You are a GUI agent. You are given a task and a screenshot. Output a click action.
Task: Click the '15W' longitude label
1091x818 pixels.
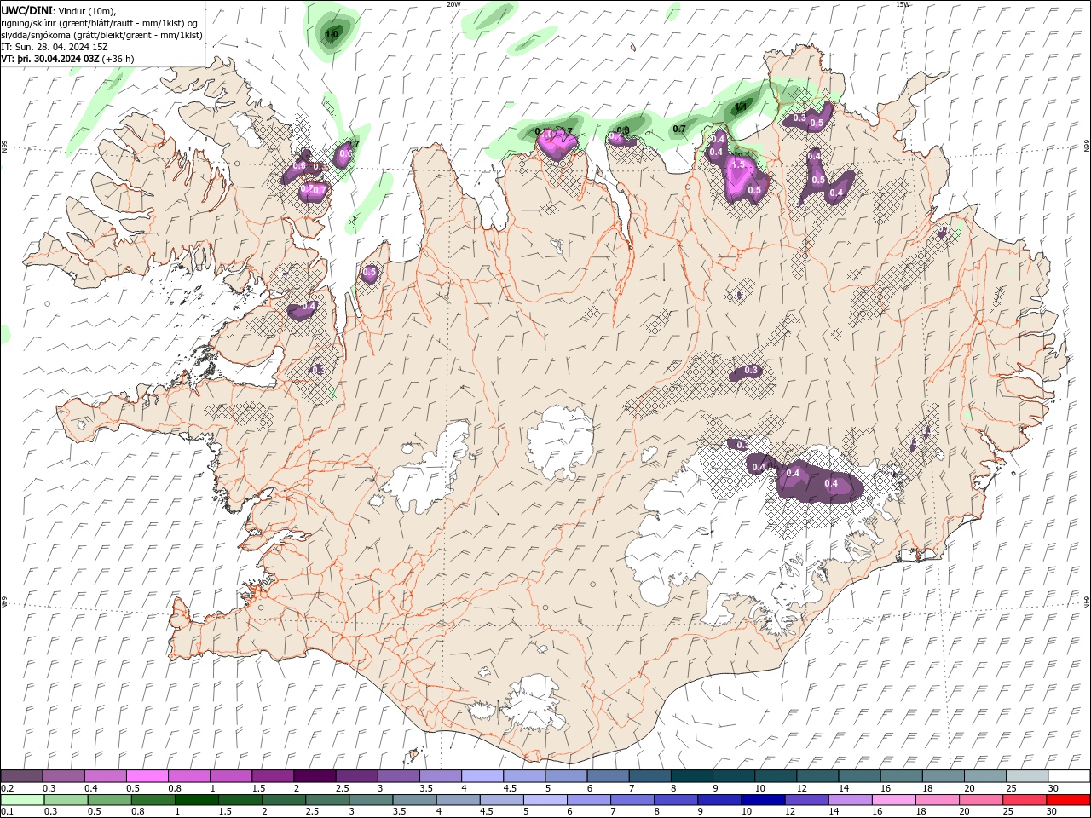tap(903, 4)
